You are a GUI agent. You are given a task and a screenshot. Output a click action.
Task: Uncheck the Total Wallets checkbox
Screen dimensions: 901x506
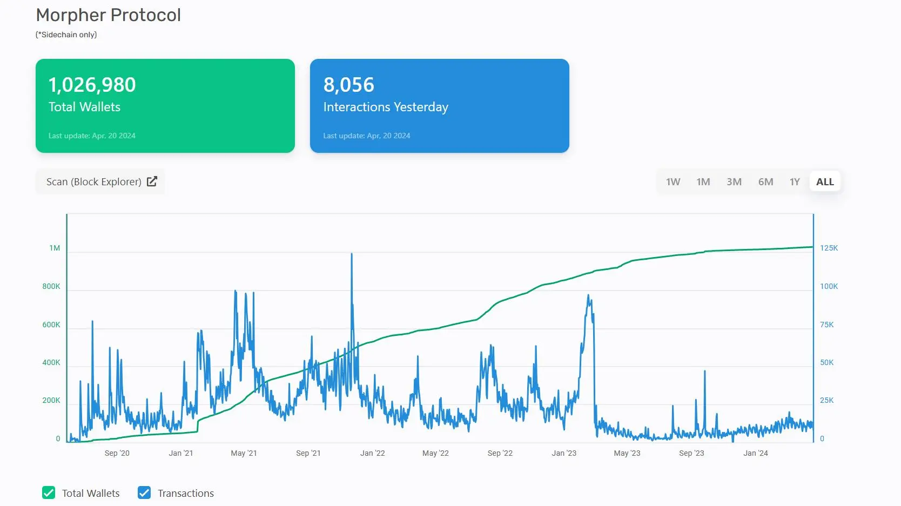[49, 492]
